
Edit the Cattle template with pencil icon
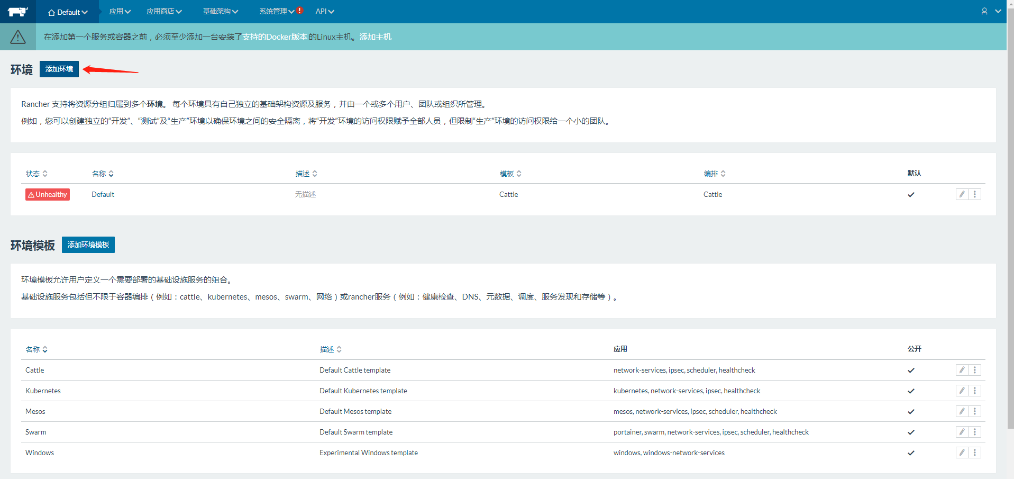[x=962, y=370]
